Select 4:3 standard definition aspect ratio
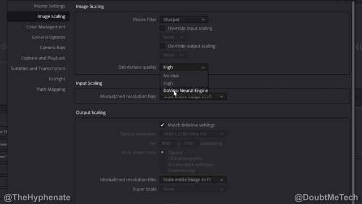Image resolution: width=362 pixels, height=204 pixels. [162, 164]
